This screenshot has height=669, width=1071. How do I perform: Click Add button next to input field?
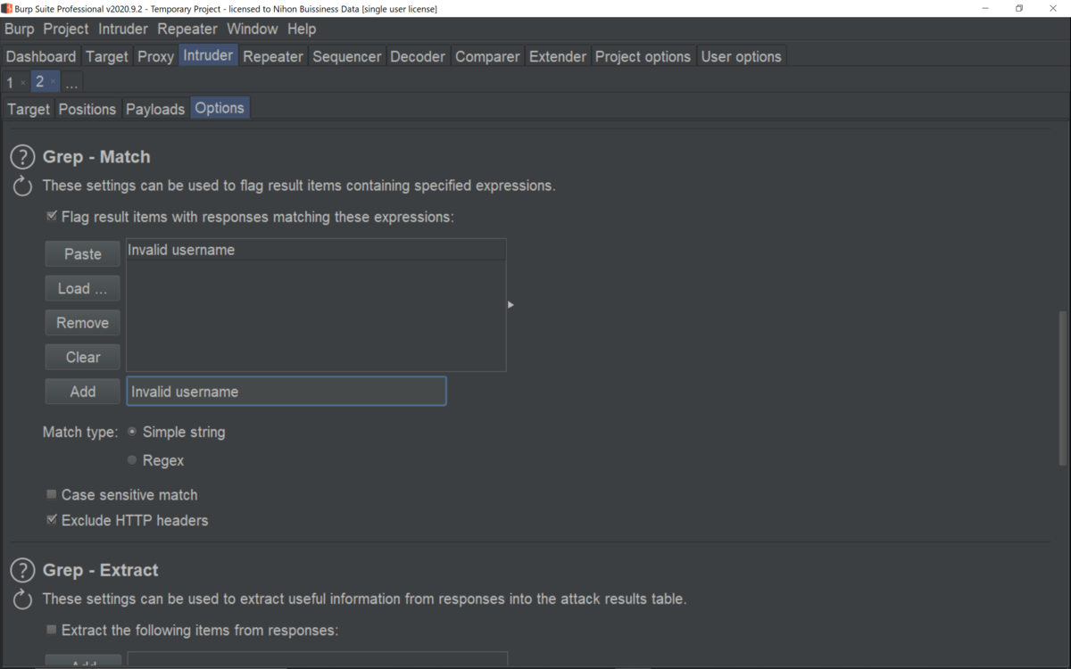[83, 392]
